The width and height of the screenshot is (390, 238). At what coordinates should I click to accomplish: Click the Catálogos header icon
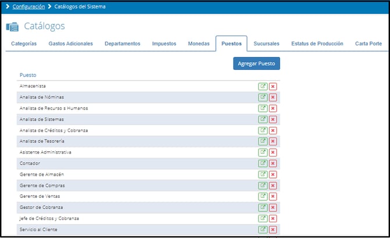click(x=12, y=27)
